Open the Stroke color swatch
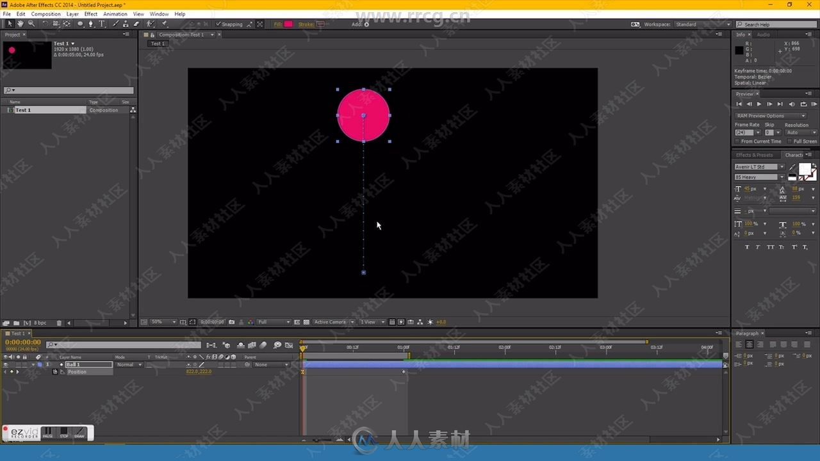820x461 pixels. pos(320,24)
